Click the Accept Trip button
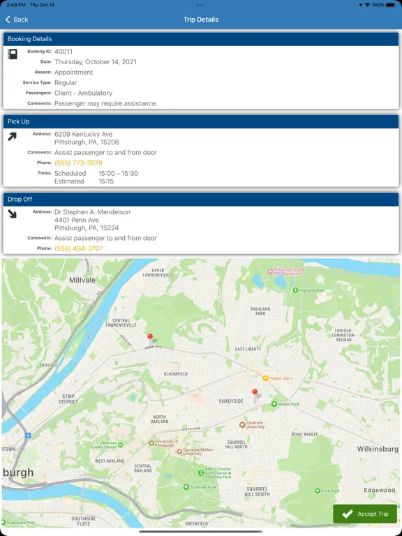 [x=365, y=514]
